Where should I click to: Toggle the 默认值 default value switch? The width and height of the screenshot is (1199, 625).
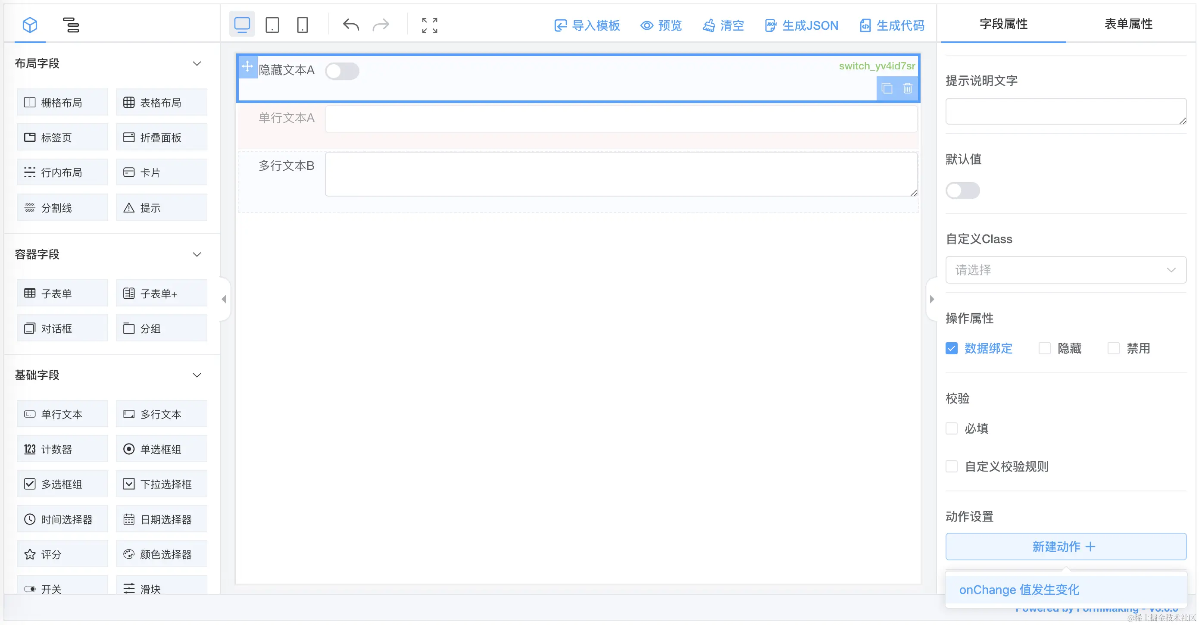coord(962,191)
